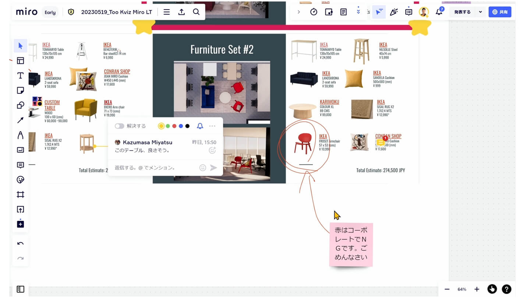
Task: Select the Furniture Set #2 floor plan image
Action: pyautogui.click(x=222, y=92)
